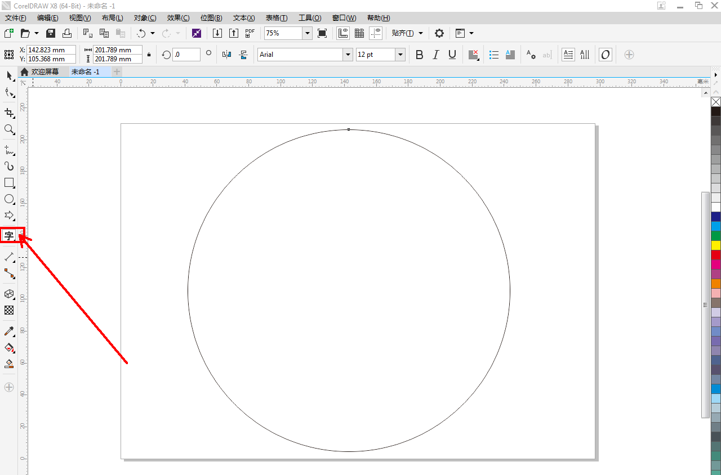Toggle Underline text formatting
This screenshot has height=475, width=721.
(452, 55)
